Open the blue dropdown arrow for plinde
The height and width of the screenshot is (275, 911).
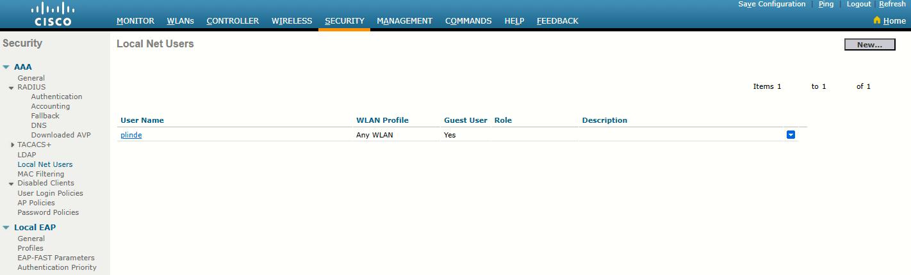(x=791, y=135)
